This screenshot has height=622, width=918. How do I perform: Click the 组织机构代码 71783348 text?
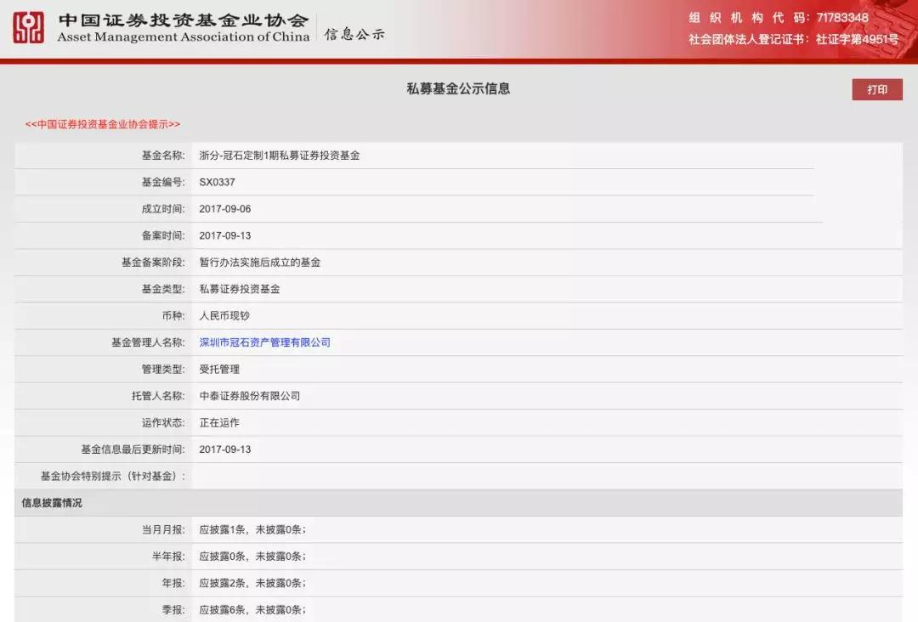pos(778,18)
